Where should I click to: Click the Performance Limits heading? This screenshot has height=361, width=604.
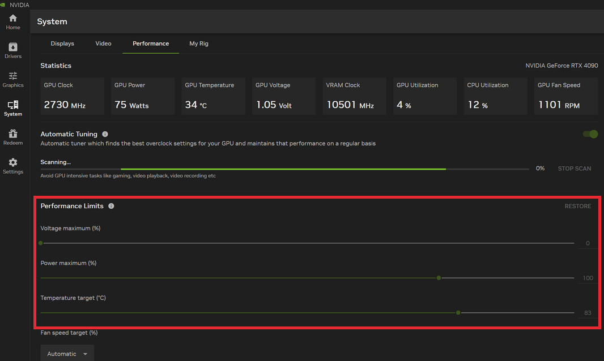pos(72,206)
